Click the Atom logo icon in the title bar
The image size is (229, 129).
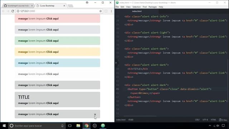(x=117, y=3)
